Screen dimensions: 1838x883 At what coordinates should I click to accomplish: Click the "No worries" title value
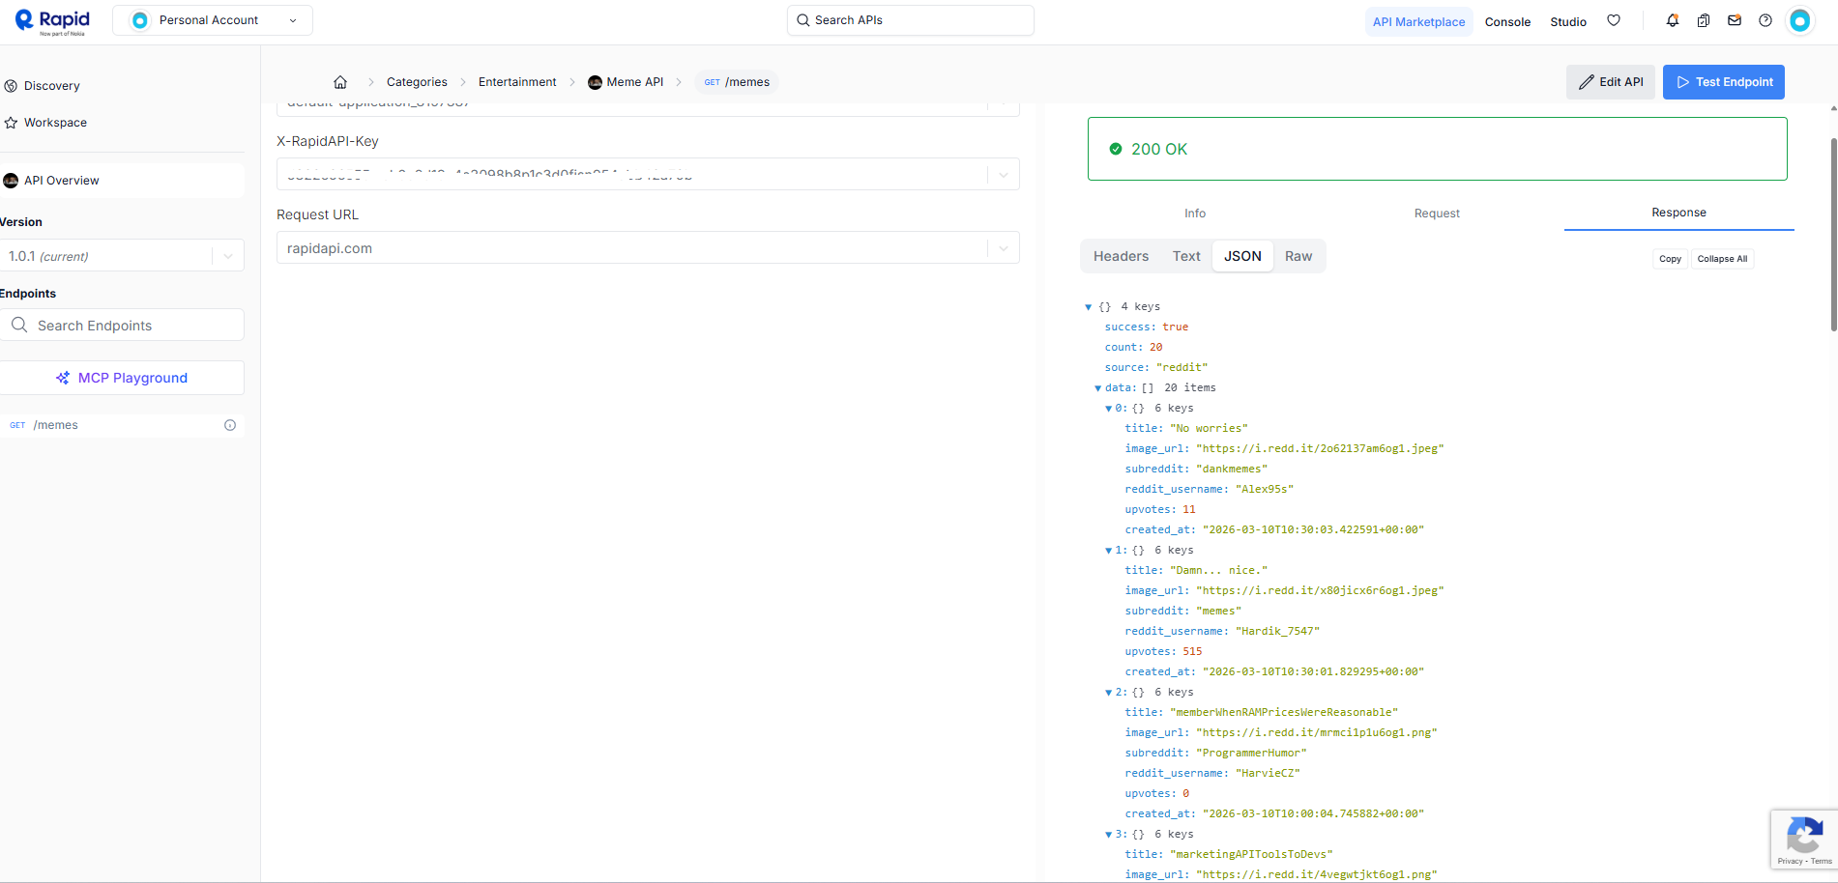[1209, 429]
